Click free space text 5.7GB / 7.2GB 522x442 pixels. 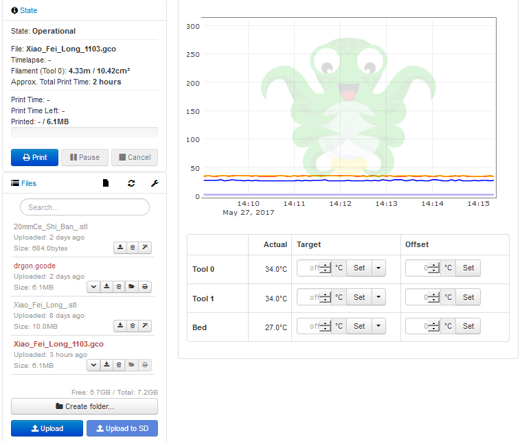pos(115,392)
